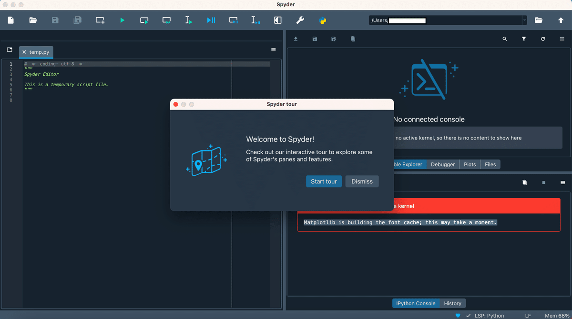Image resolution: width=572 pixels, height=319 pixels.
Task: Close the temp.py tab
Action: [24, 52]
